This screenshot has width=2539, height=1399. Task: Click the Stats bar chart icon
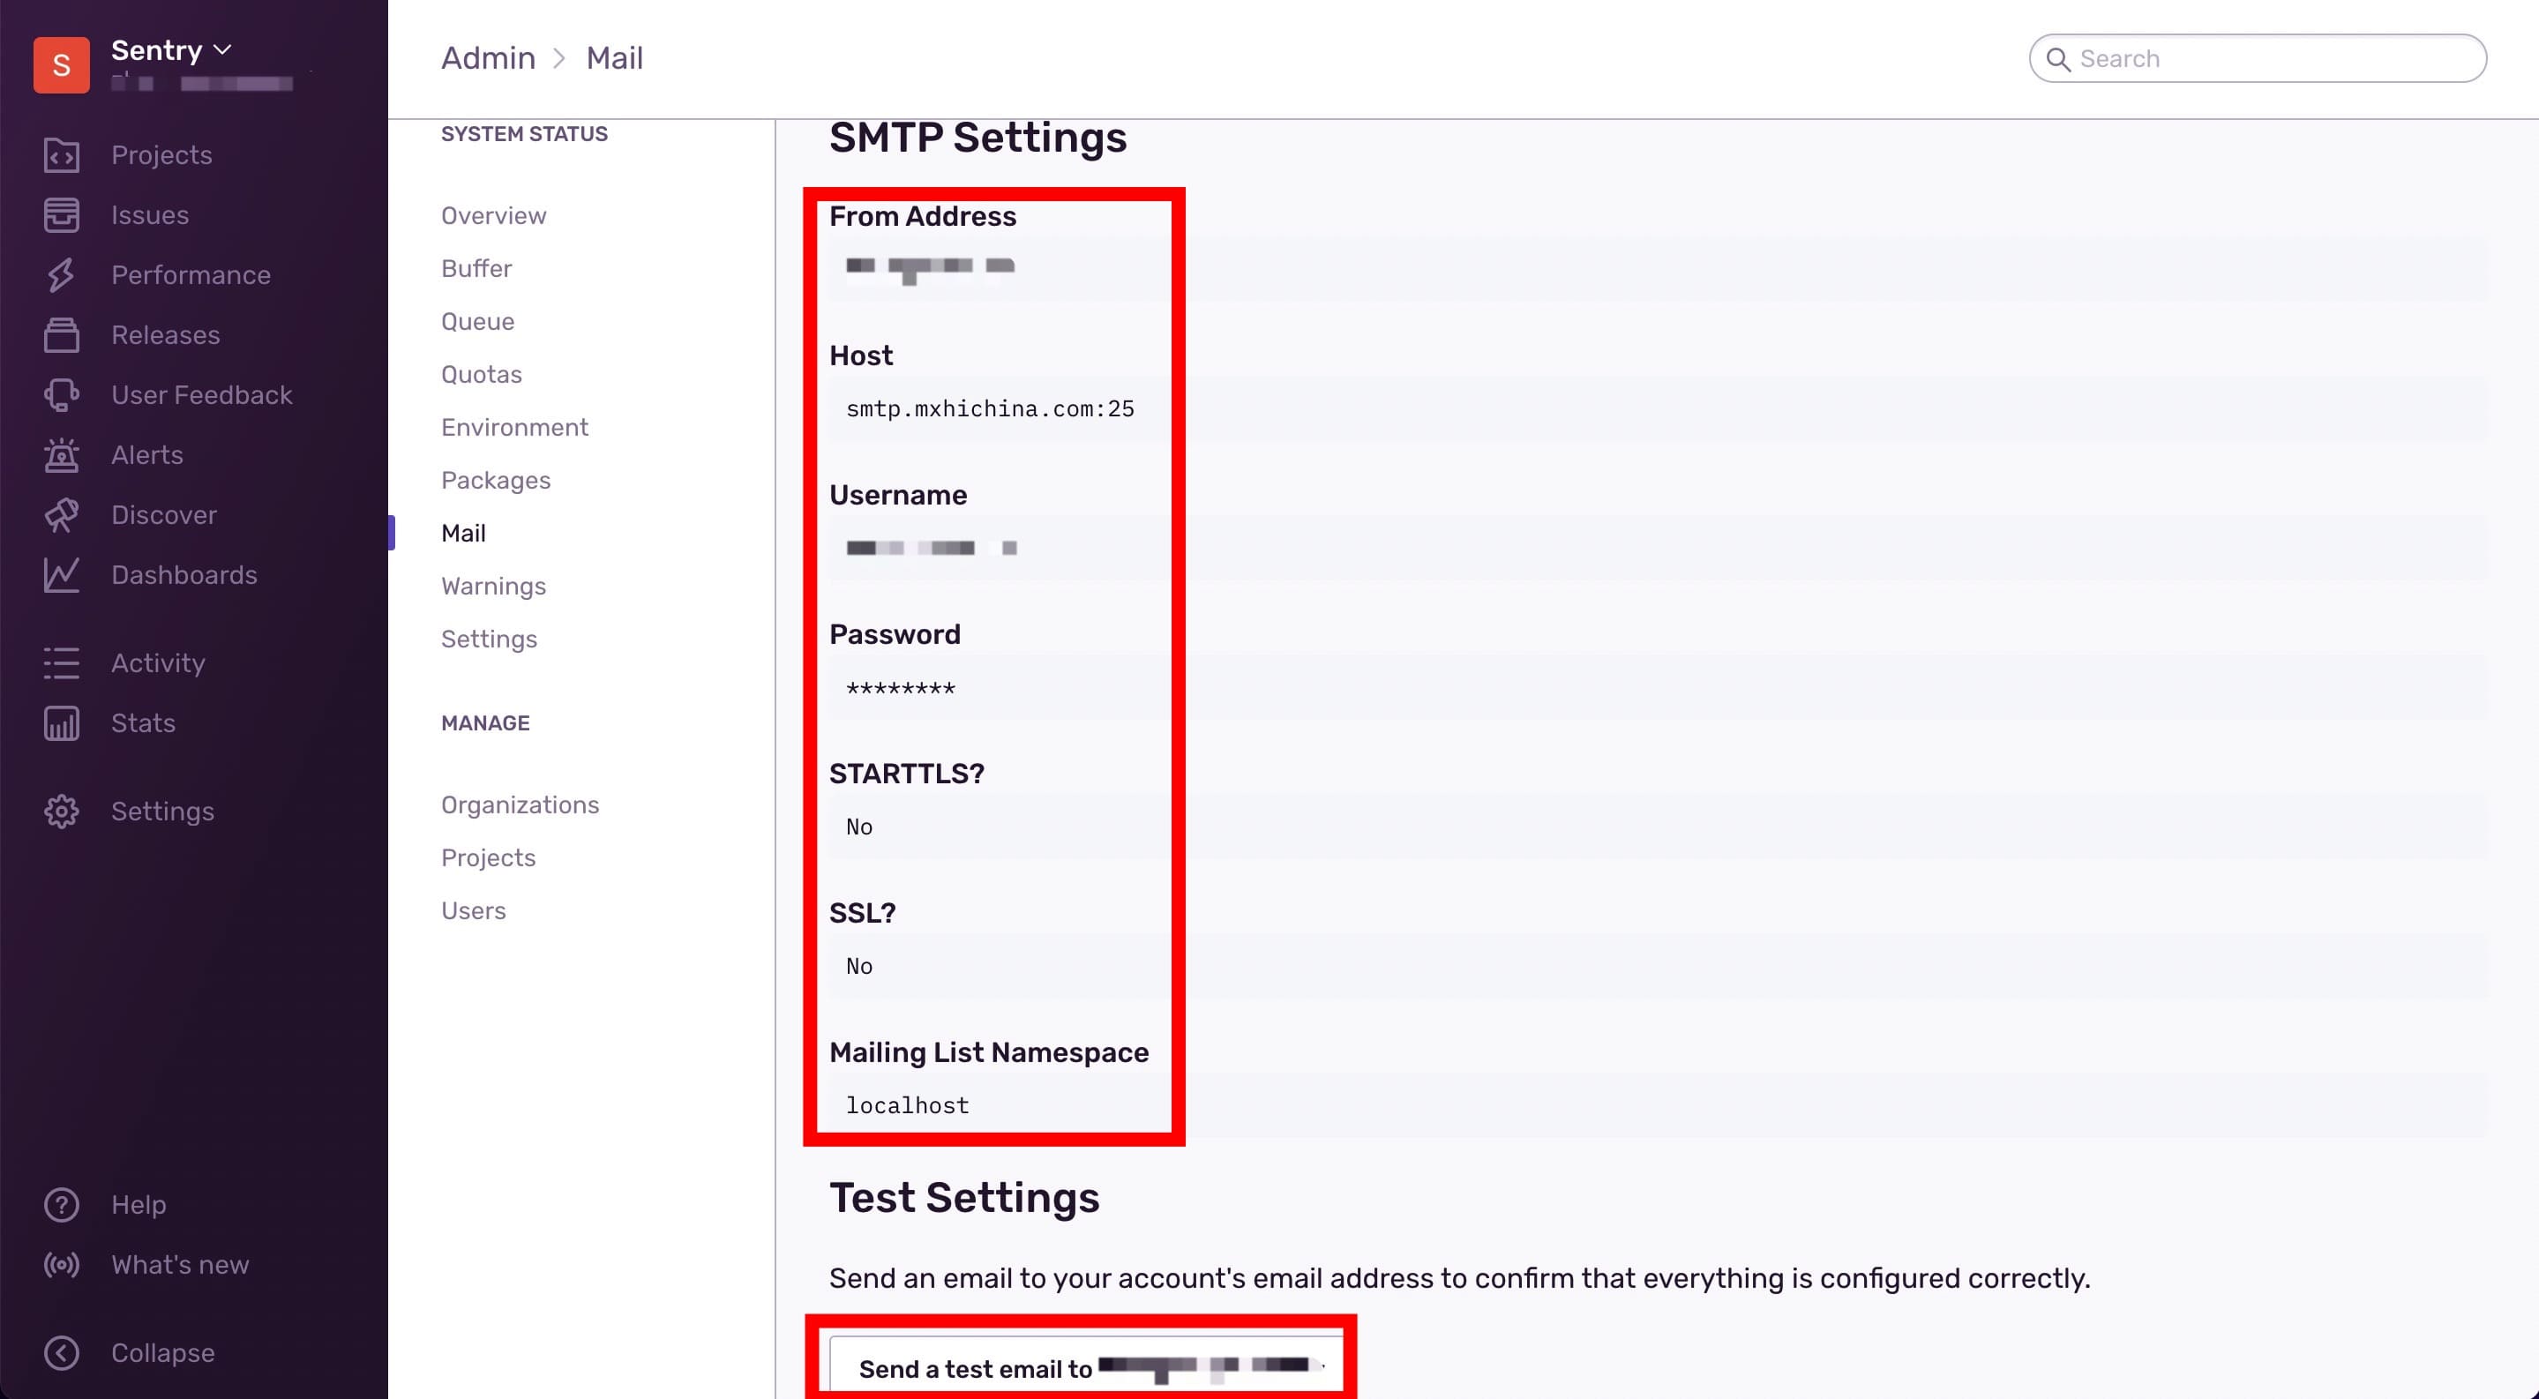point(61,723)
